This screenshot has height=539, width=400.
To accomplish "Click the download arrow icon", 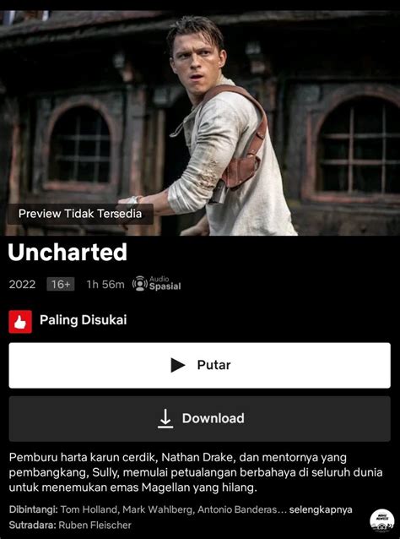I will [165, 418].
